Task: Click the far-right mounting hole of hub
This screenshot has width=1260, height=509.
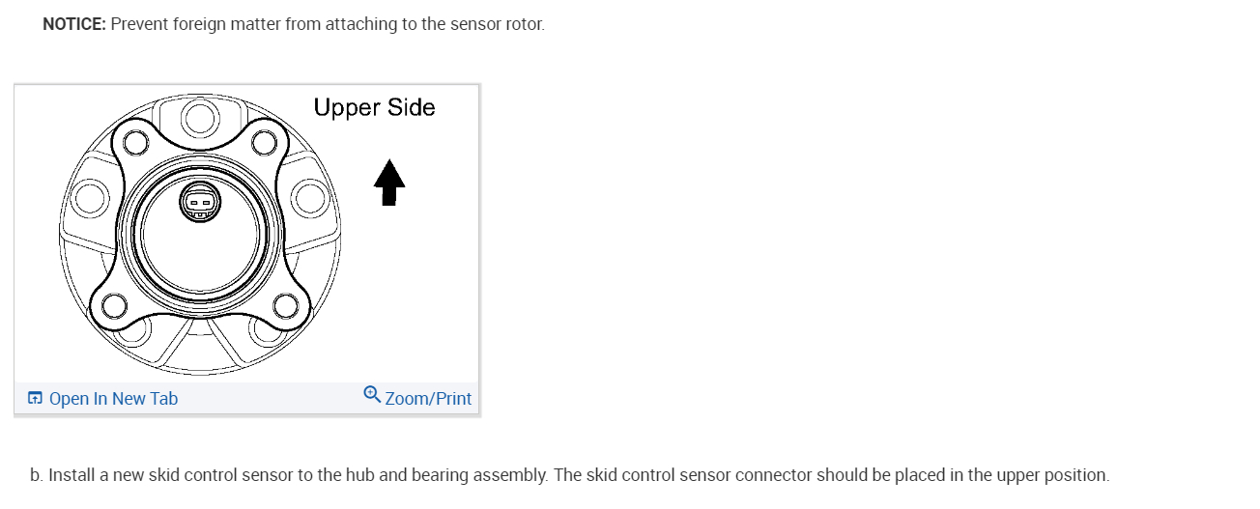Action: point(310,200)
